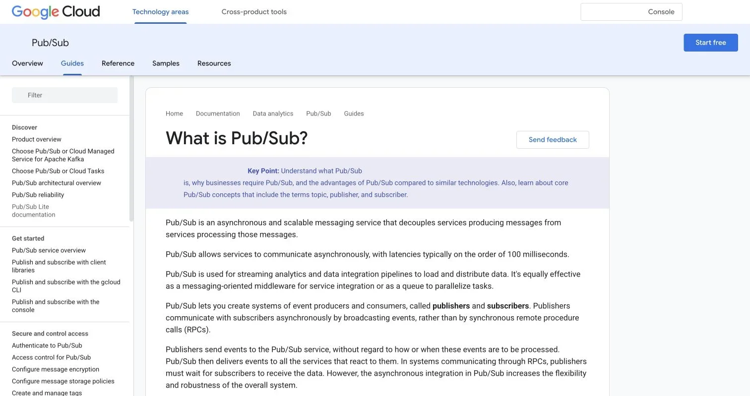Switch to the Guides tab
The image size is (750, 396).
point(72,63)
